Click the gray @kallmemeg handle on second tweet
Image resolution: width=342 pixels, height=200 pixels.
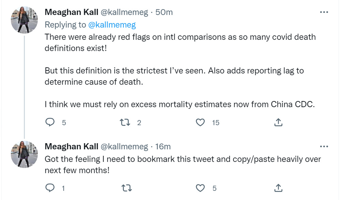(124, 147)
